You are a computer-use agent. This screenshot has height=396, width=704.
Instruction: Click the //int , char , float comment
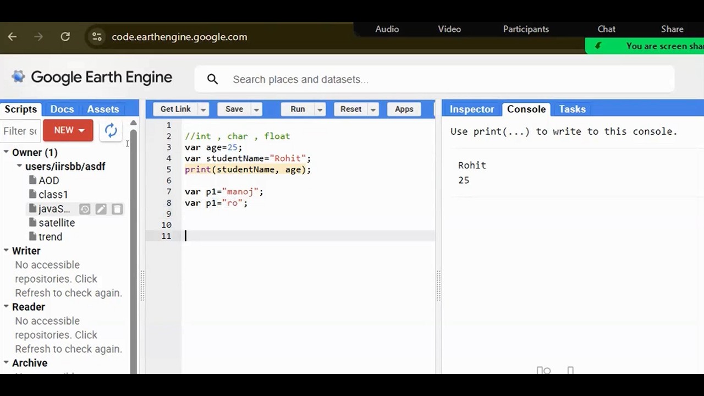(x=237, y=136)
